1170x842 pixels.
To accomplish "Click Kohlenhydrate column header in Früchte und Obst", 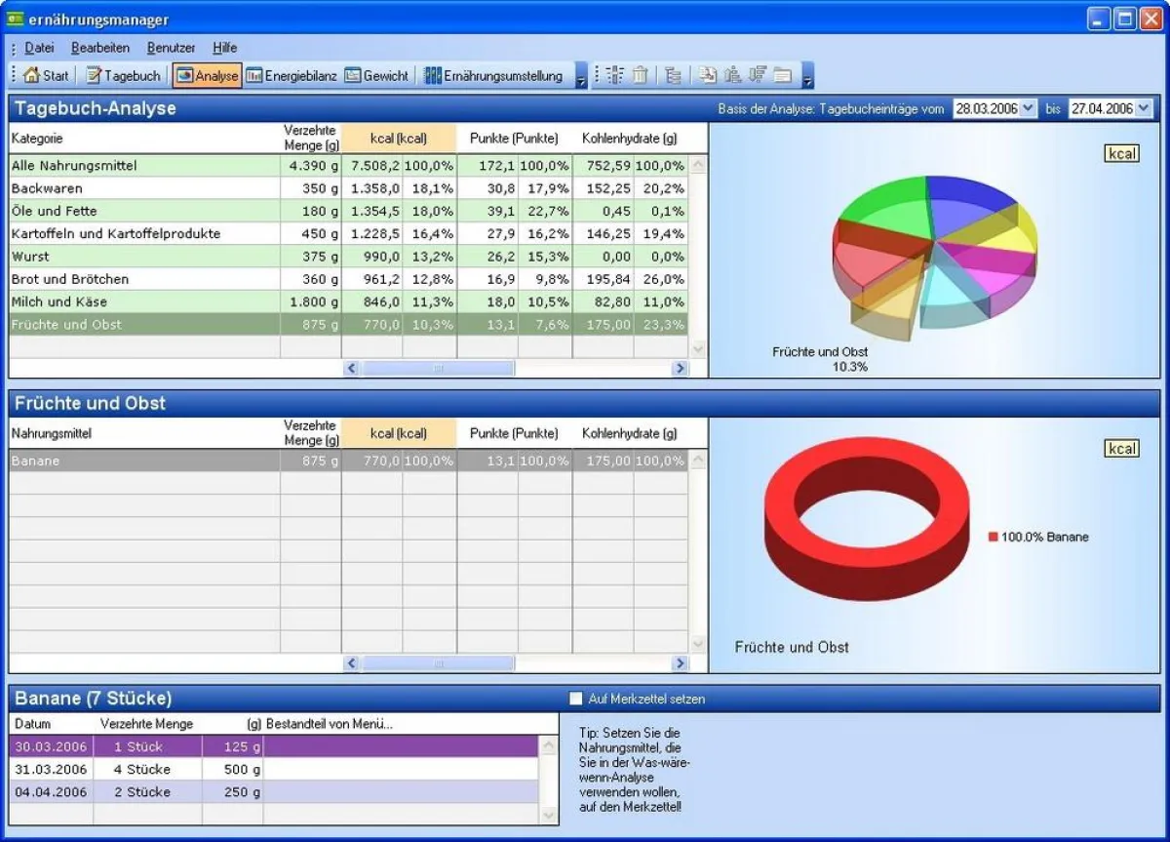I will coord(629,433).
